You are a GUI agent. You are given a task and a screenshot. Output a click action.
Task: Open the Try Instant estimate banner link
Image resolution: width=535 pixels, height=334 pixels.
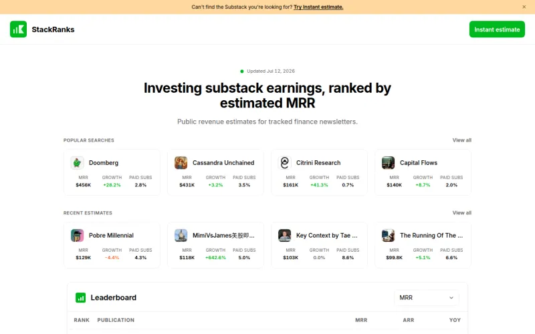pyautogui.click(x=318, y=7)
